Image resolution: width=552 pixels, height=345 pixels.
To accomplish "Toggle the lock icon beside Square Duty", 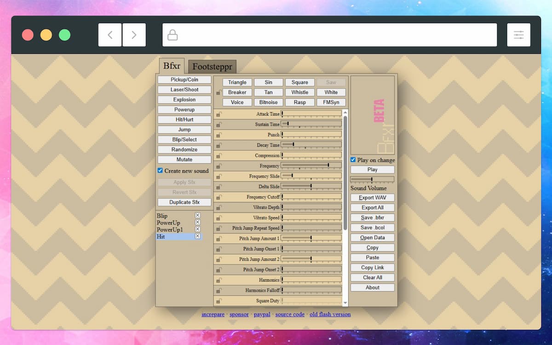I will [x=219, y=301].
